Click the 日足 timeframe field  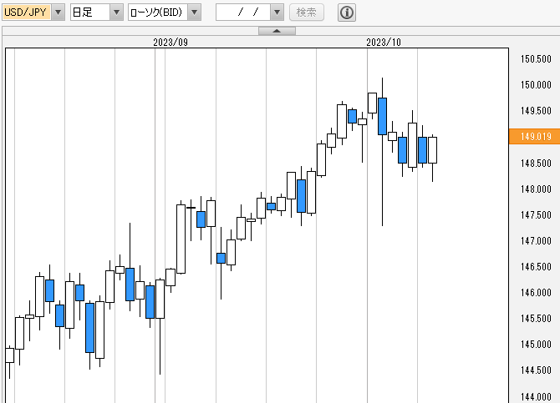click(90, 13)
